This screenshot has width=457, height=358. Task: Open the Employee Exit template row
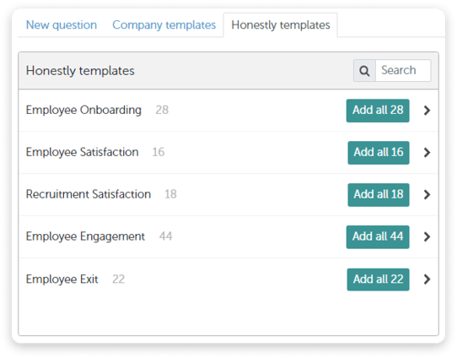(228, 279)
